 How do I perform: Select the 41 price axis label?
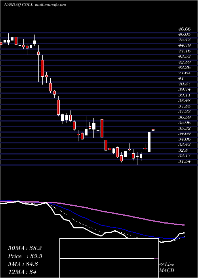(181, 78)
